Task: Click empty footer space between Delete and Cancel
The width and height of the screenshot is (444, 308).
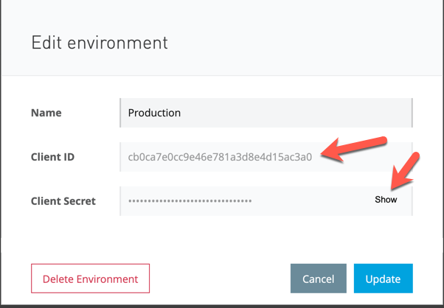Action: pos(221,279)
